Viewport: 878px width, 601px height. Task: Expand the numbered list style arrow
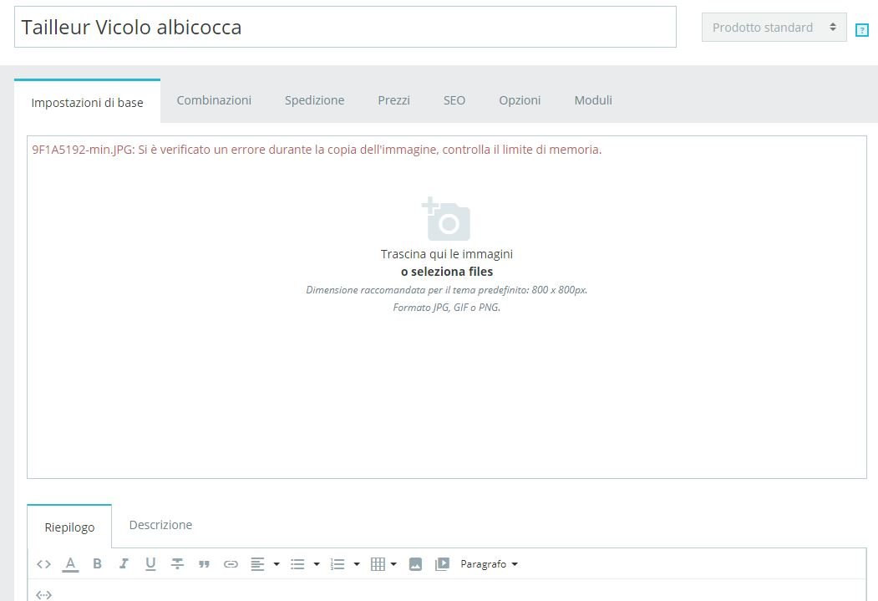tap(357, 564)
